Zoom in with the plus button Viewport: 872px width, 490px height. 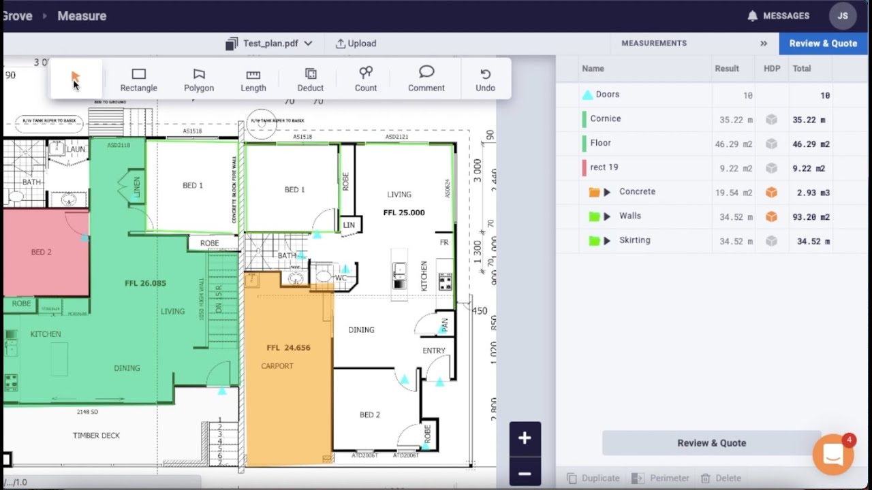525,438
